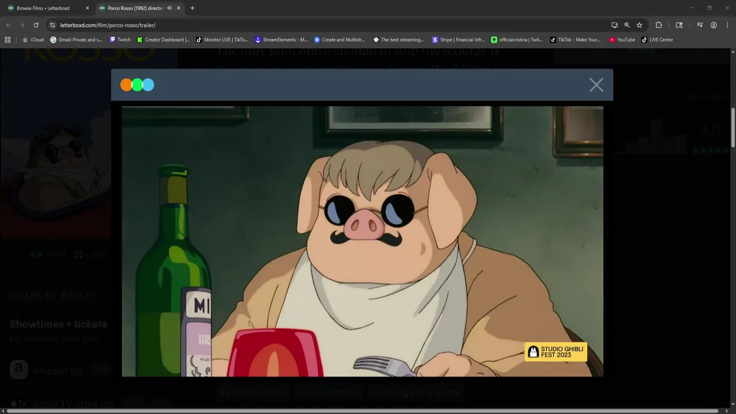Open the Stripe Financial Infrastructure bookmark
The height and width of the screenshot is (414, 736).
click(458, 40)
